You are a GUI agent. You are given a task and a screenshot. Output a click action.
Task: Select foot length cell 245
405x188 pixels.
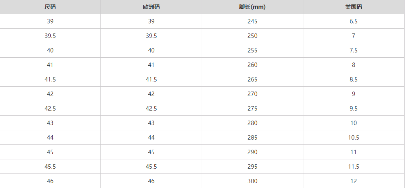252,21
